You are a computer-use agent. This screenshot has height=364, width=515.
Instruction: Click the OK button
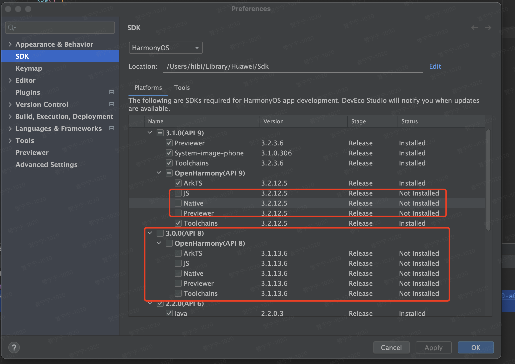click(476, 347)
